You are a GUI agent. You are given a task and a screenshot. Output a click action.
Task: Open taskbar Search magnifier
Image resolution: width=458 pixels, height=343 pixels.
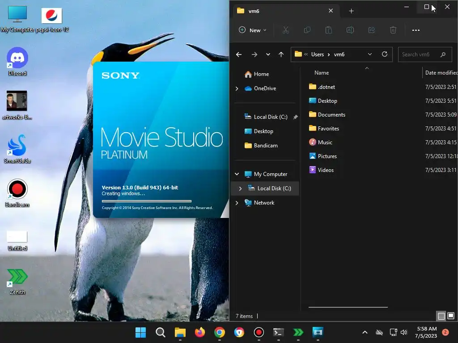(x=161, y=332)
